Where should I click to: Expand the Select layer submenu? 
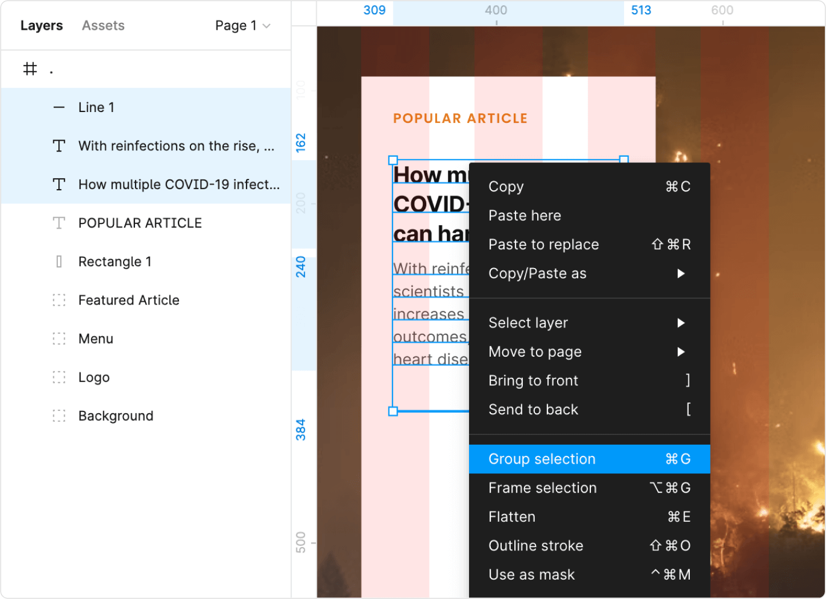[x=589, y=323]
